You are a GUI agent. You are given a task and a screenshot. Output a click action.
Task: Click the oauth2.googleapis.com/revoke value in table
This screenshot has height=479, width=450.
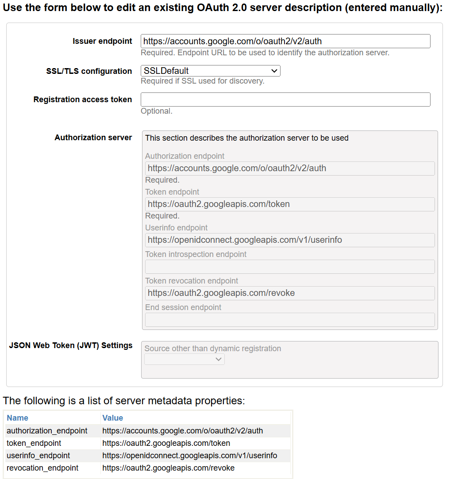[169, 468]
